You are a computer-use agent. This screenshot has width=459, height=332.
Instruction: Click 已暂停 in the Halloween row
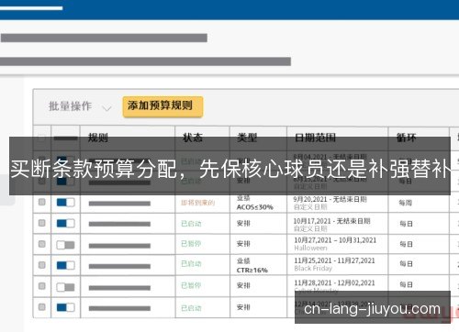[191, 244]
